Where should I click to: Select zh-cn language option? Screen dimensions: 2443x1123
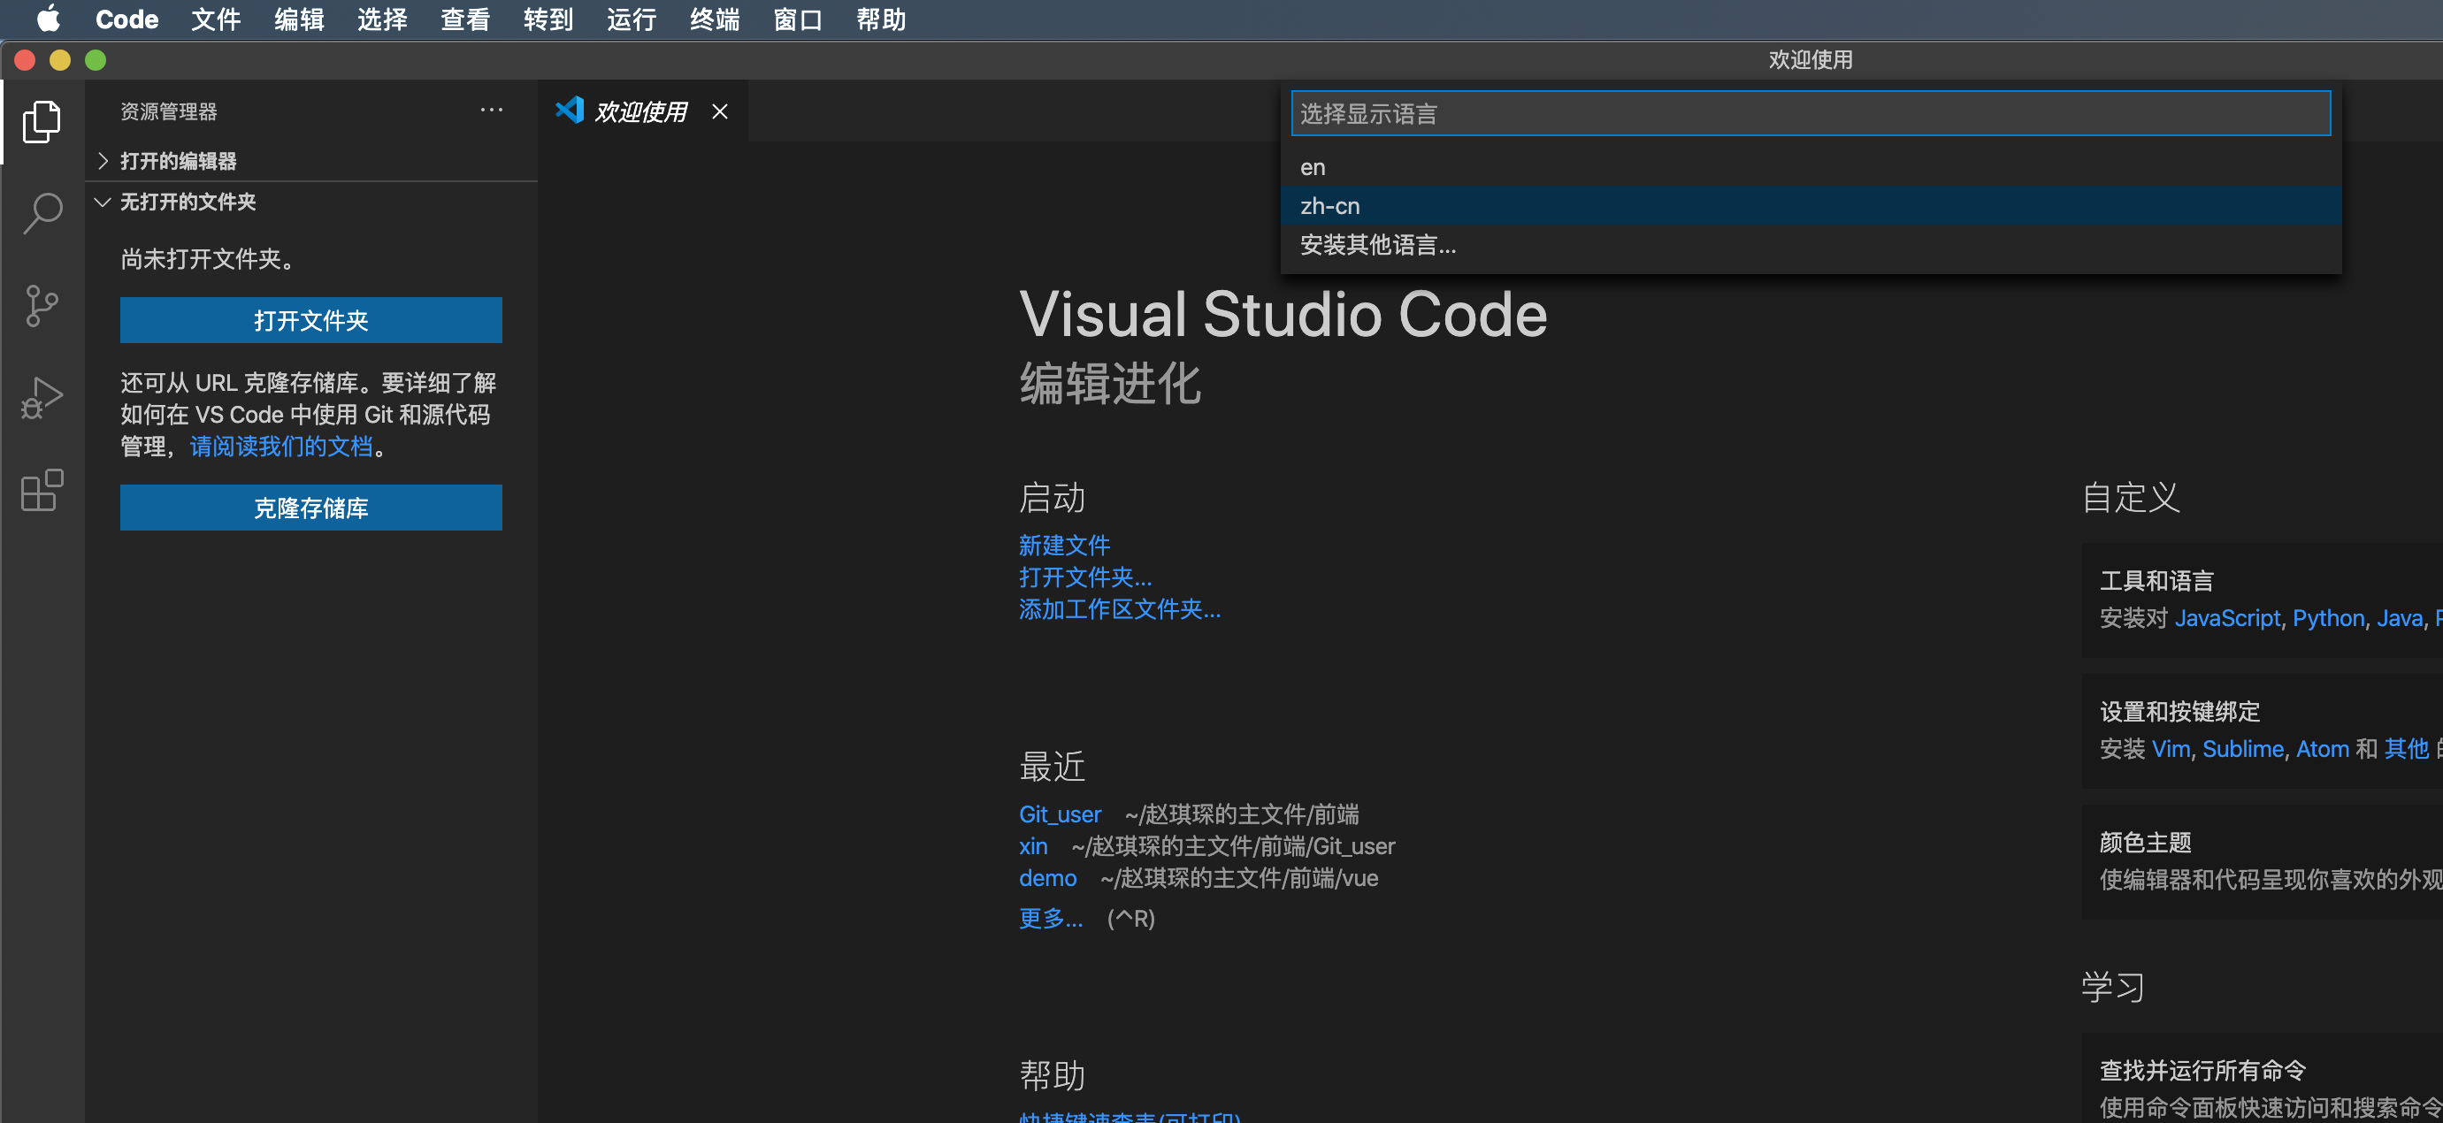click(x=1329, y=206)
